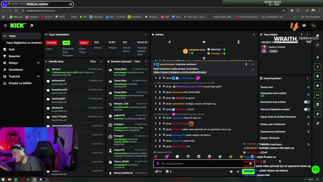Open the GeoGuessr bookmark
Viewport: 323px width, 182px height.
click(x=151, y=17)
